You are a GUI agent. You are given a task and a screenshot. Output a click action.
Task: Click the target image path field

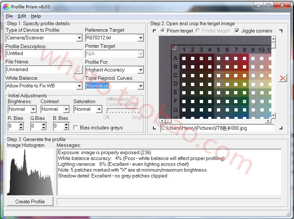pos(217,128)
